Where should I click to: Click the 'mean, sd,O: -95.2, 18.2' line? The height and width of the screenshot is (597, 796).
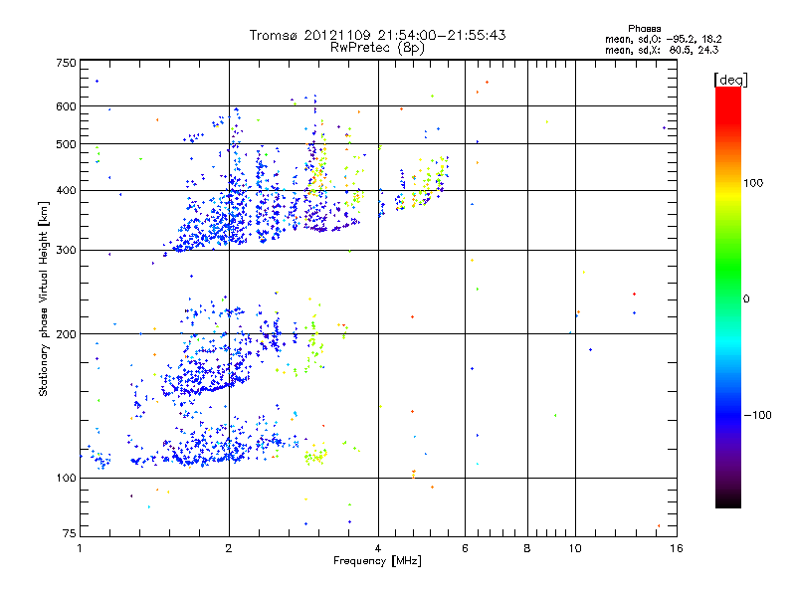(663, 39)
